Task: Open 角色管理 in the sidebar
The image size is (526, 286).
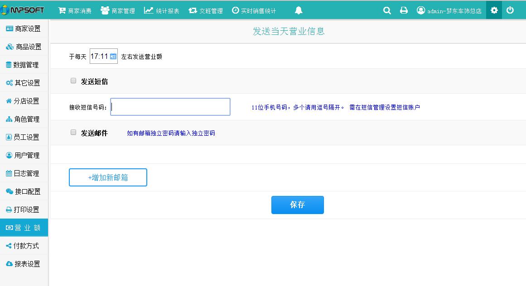Action: click(24, 119)
